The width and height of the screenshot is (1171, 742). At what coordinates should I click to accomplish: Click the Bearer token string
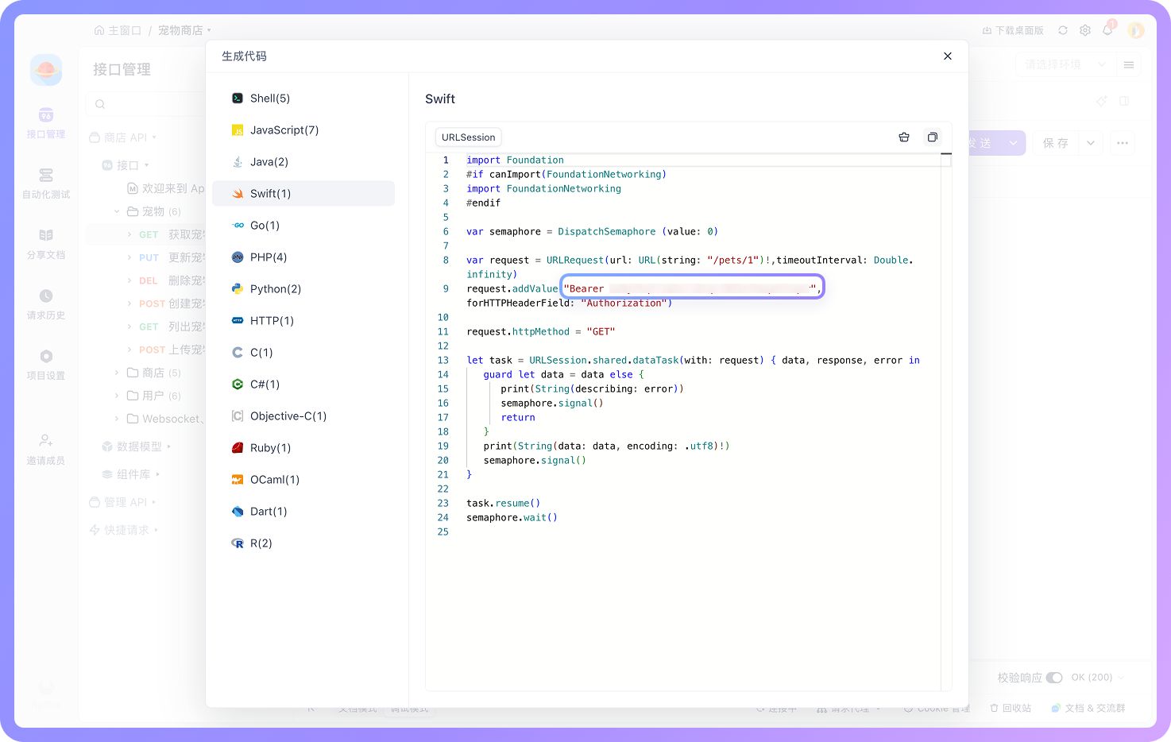(692, 287)
